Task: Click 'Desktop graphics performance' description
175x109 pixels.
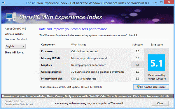Action: point(89,65)
